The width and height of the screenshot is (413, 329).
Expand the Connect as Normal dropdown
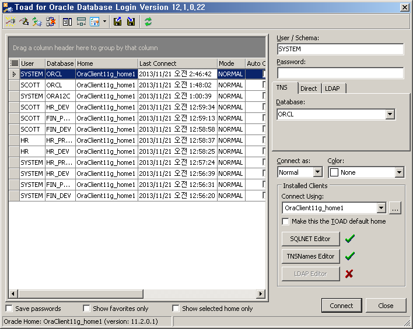coord(317,172)
